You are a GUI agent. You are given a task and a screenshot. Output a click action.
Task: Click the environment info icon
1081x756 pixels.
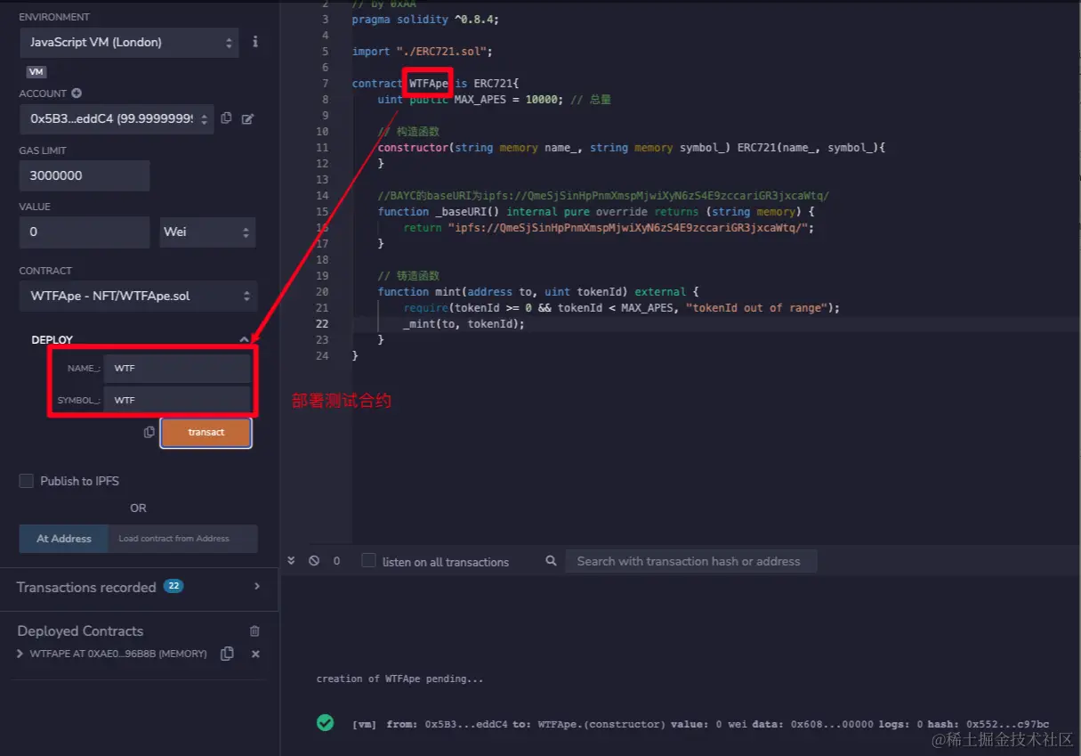tap(255, 42)
